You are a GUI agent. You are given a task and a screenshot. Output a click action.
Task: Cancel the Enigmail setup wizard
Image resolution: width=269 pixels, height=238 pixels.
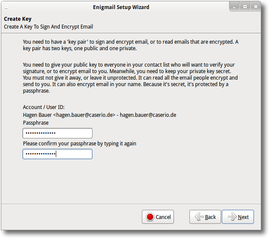coord(158,217)
